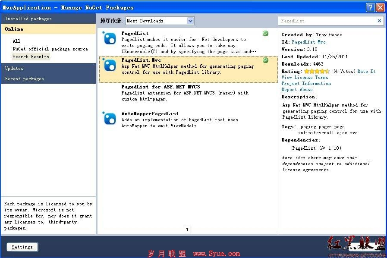Go to results page 1
This screenshot has width=387, height=258.
pos(187,230)
